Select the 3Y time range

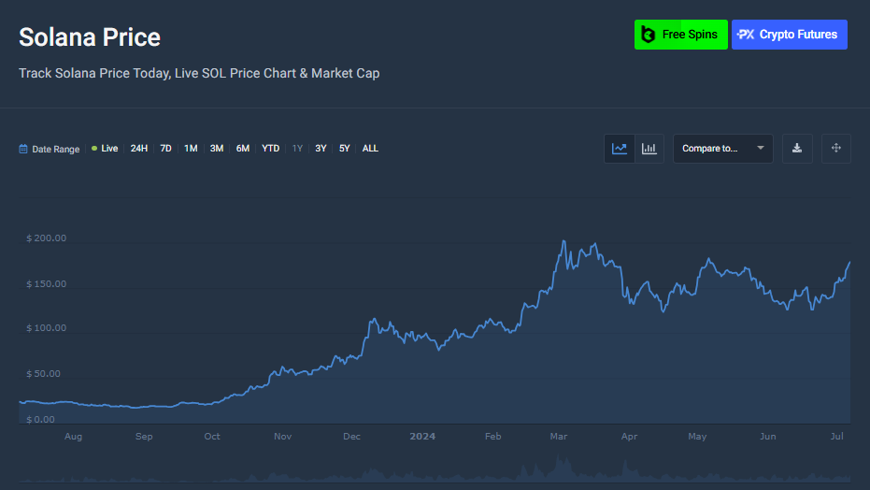click(x=321, y=149)
